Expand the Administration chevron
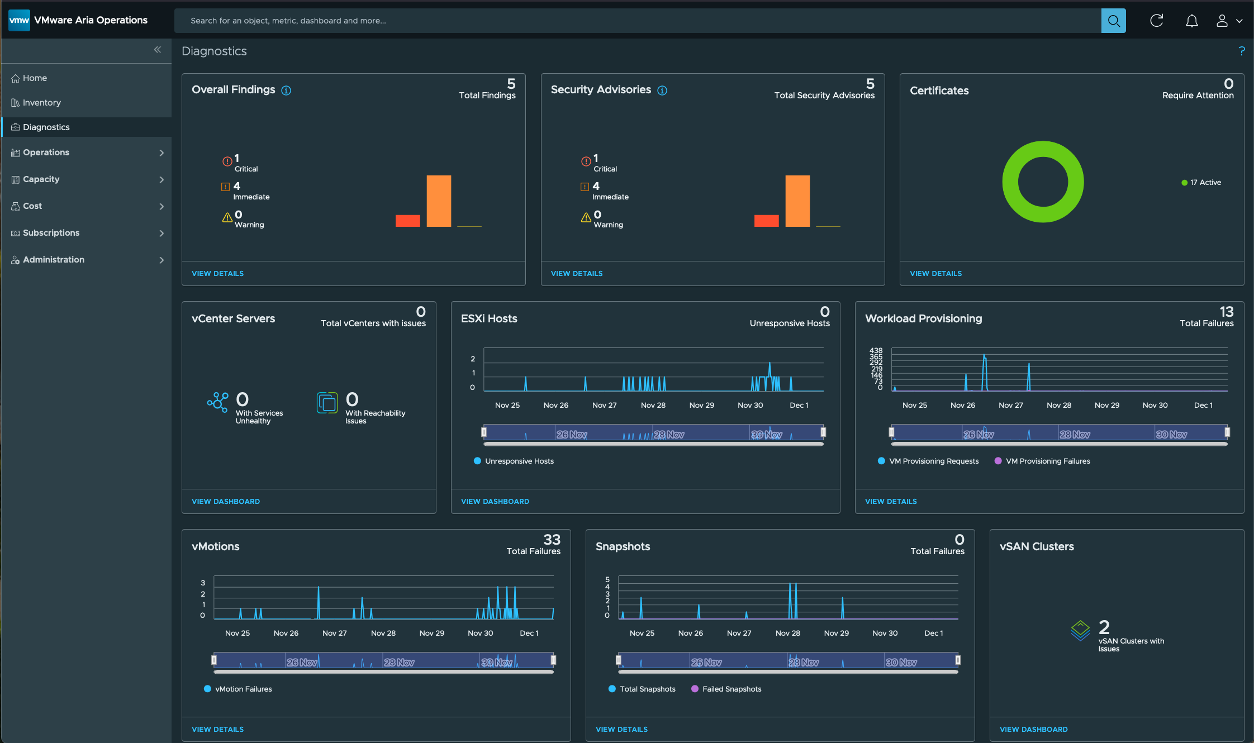1254x743 pixels. pos(161,260)
